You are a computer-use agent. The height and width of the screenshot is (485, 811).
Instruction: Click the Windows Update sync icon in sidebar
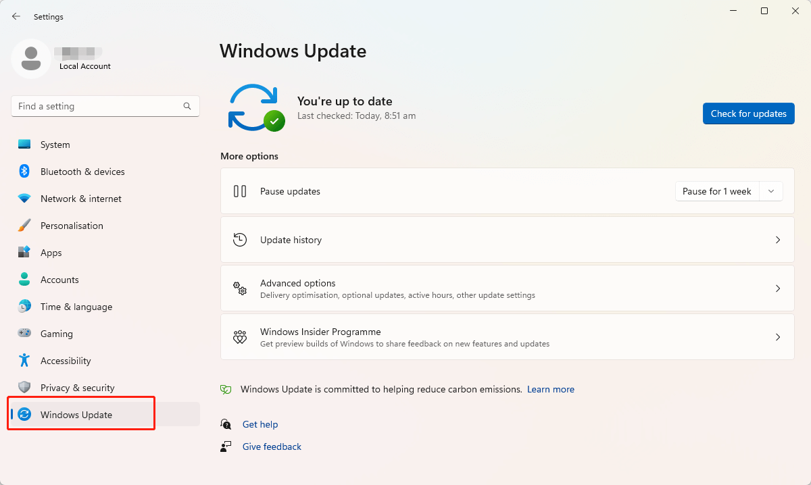coord(24,415)
